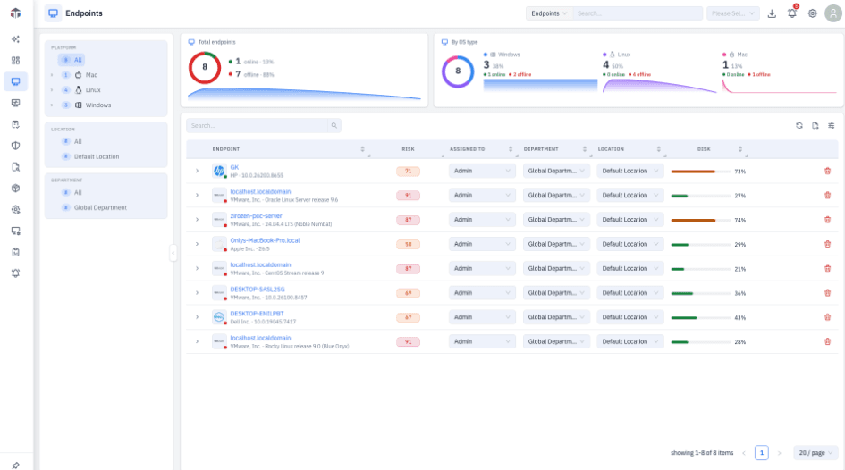Viewport: 845px width, 470px height.
Task: Click the download icon in header
Action: (772, 13)
